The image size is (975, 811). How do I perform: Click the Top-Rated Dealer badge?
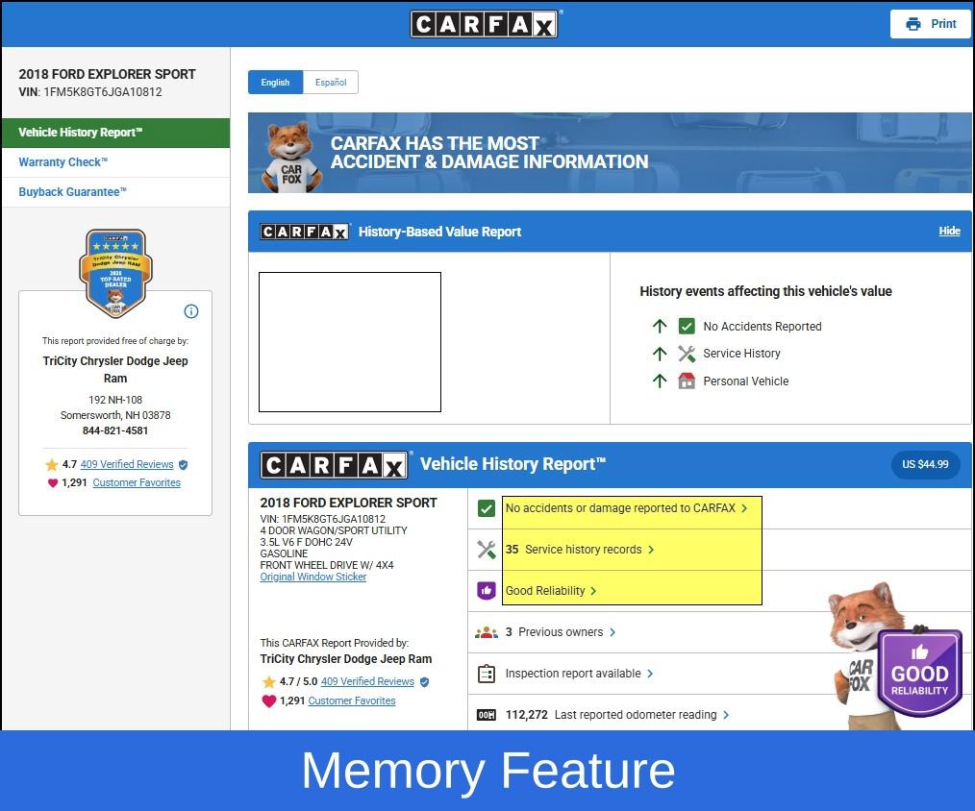(114, 273)
